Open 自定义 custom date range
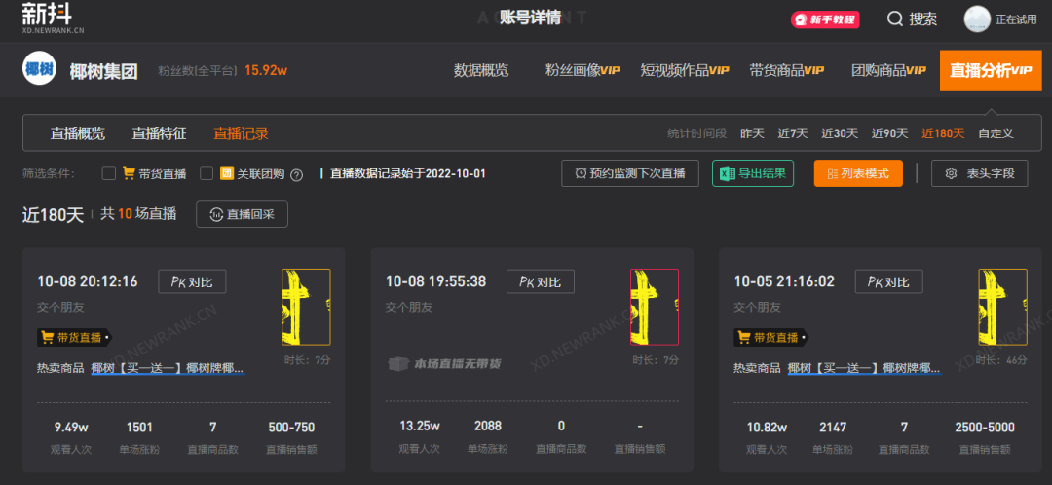This screenshot has width=1052, height=485. coord(996,133)
